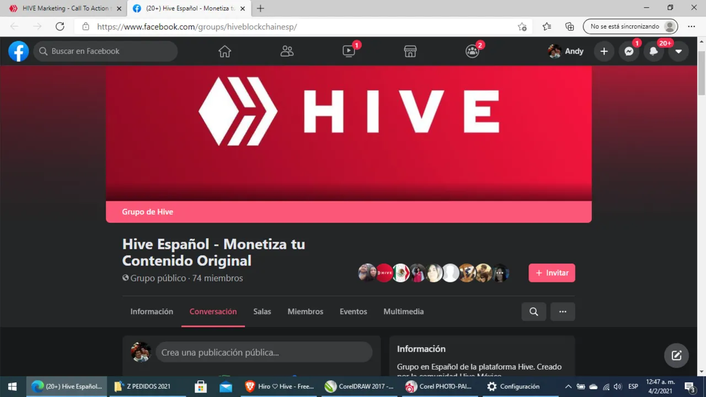Viewport: 706px width, 397px height.
Task: Click the plus Create icon
Action: 604,51
